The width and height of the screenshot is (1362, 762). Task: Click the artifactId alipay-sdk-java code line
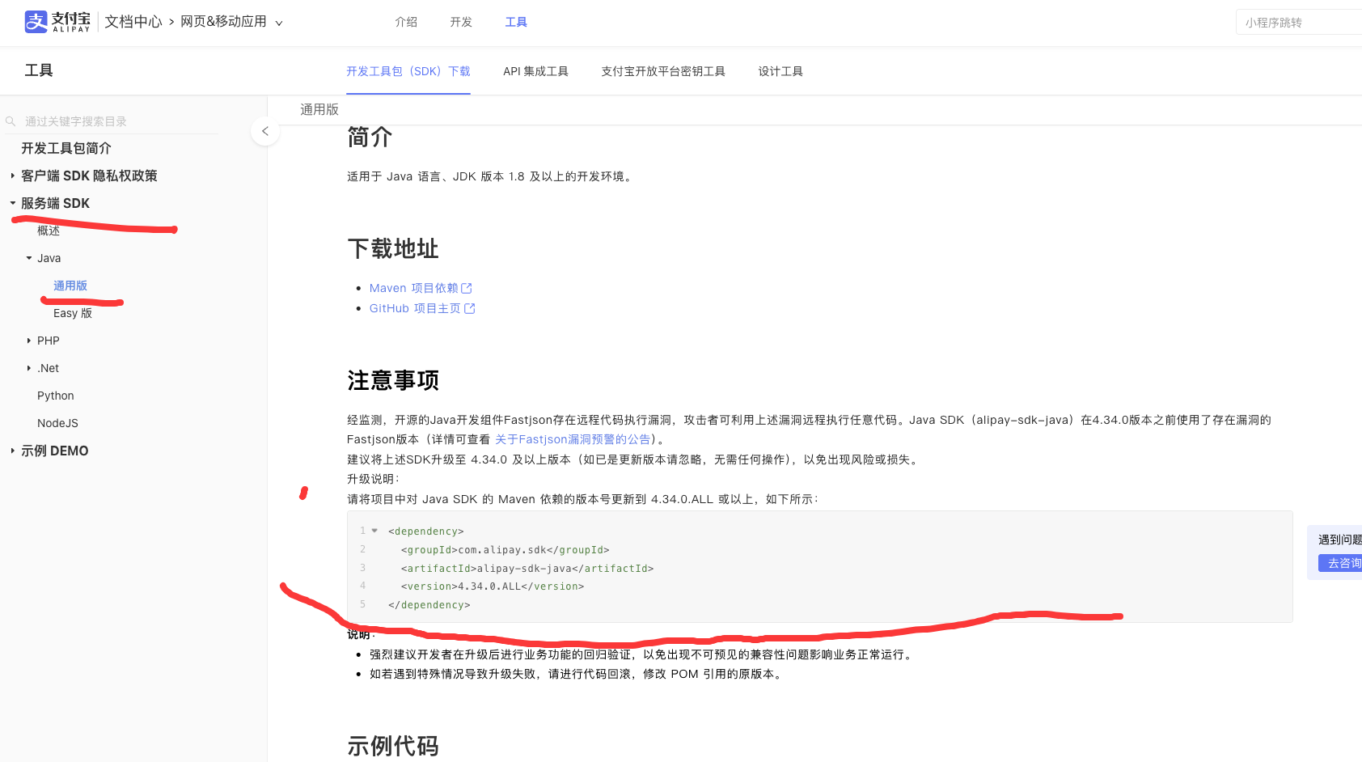click(x=527, y=569)
